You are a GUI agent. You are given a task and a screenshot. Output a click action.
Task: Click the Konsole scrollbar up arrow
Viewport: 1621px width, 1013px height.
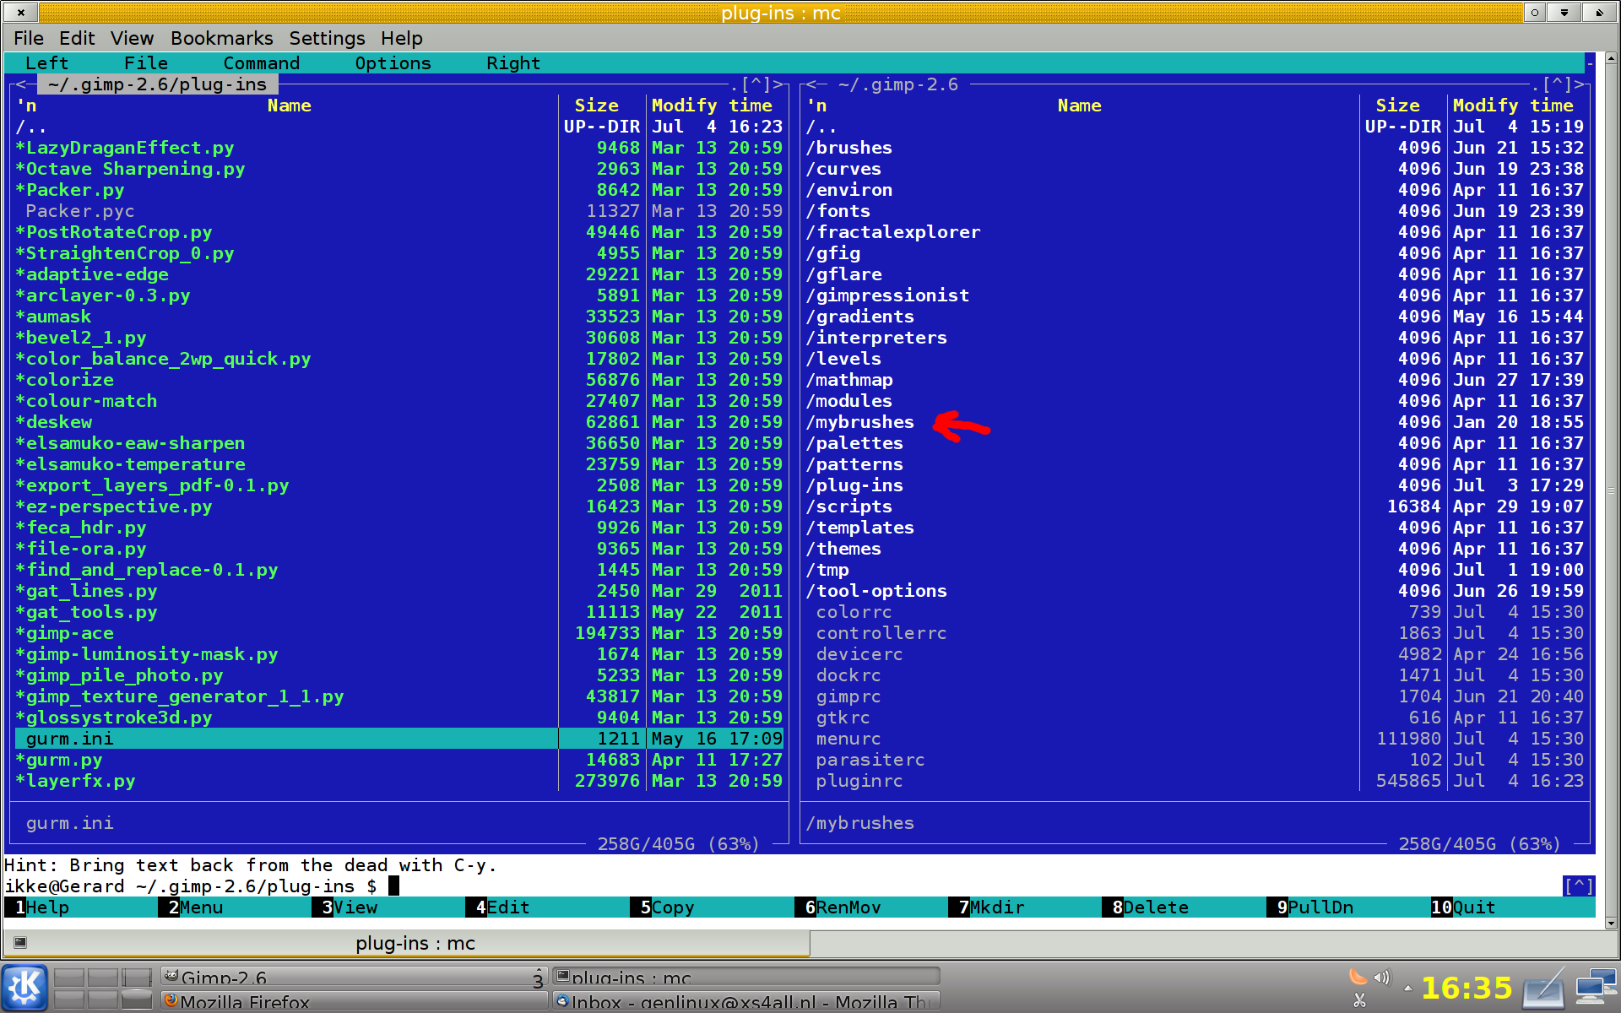1612,59
